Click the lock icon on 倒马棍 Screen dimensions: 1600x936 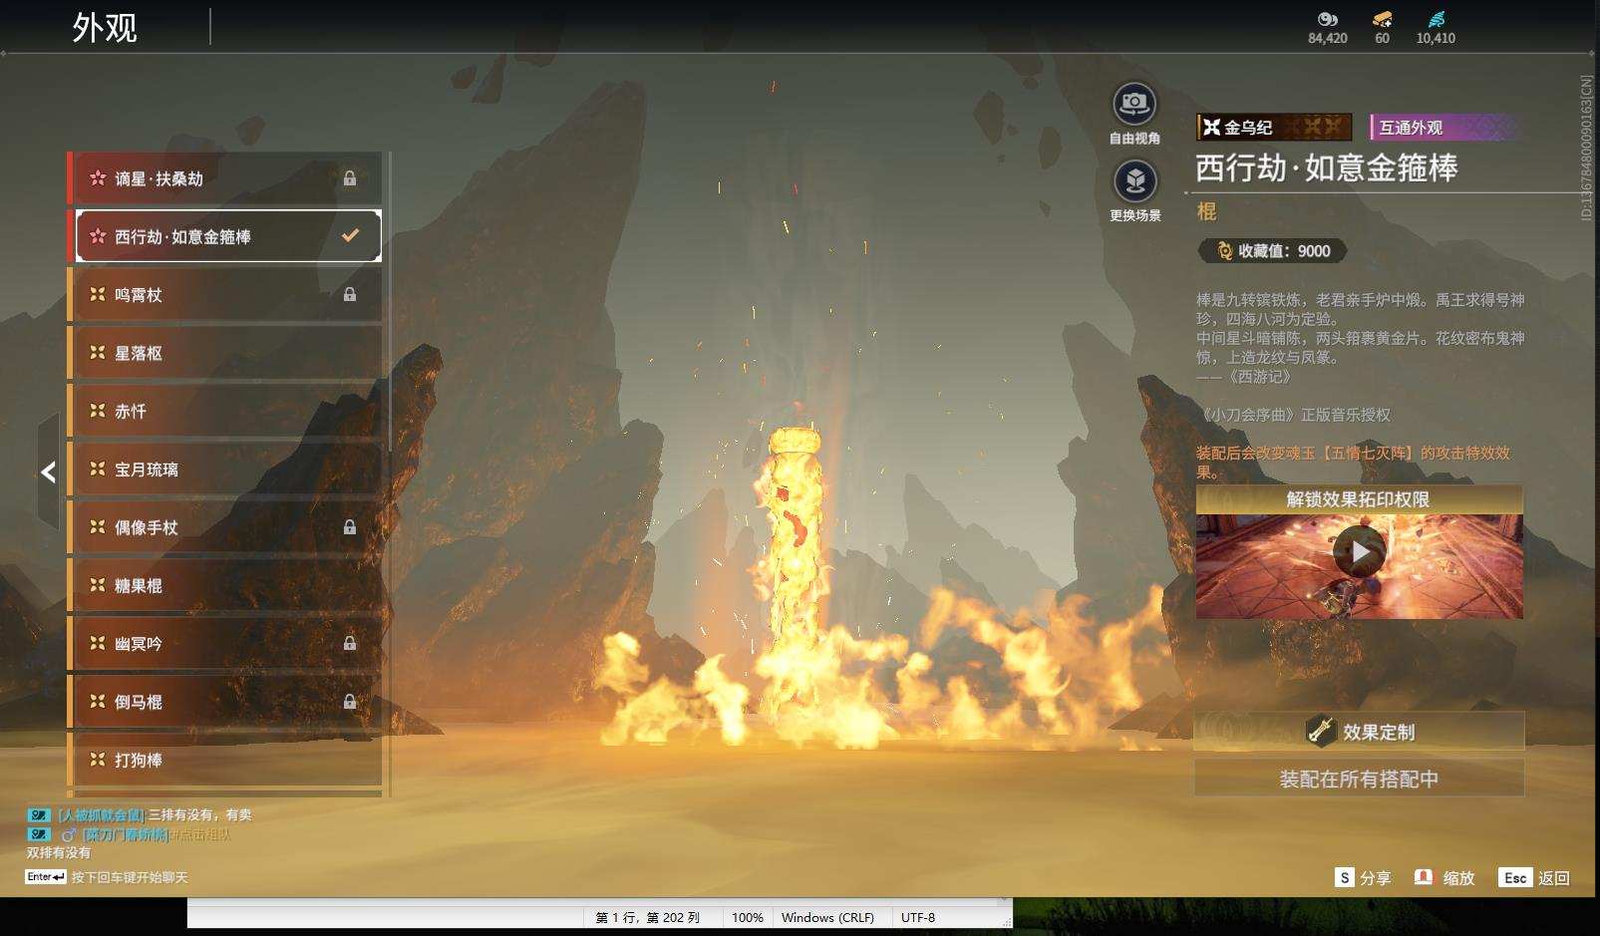[350, 702]
